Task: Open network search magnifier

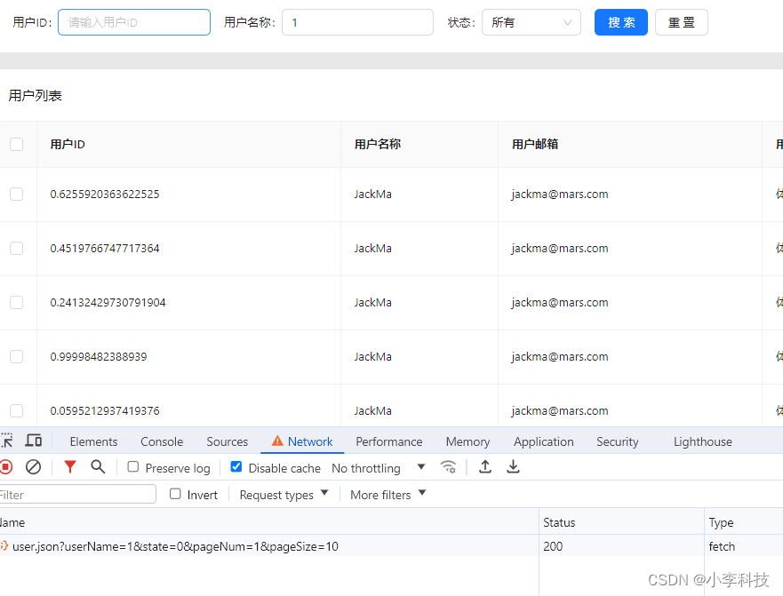Action: 98,467
